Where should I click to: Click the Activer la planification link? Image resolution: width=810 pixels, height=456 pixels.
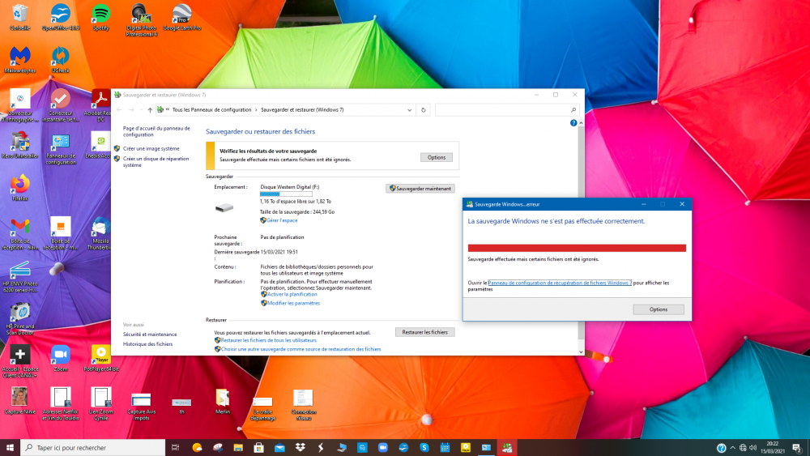[x=292, y=295]
